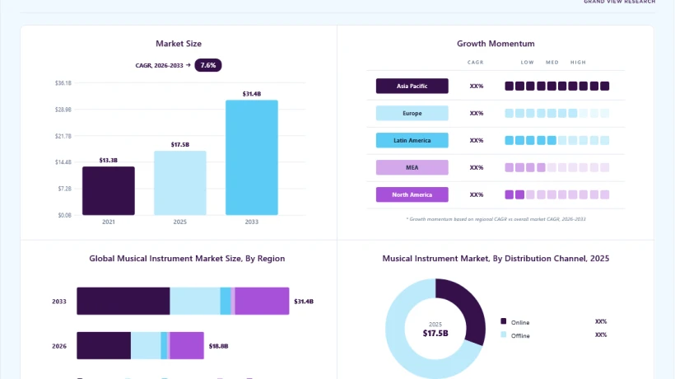Viewport: 675px width, 379px height.
Task: Click the "CAGR" column header
Action: click(476, 63)
